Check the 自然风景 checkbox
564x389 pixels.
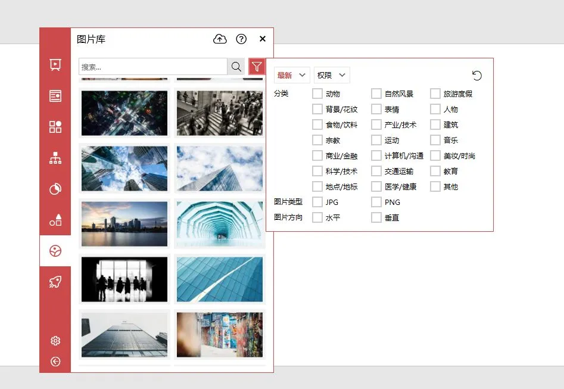click(376, 94)
